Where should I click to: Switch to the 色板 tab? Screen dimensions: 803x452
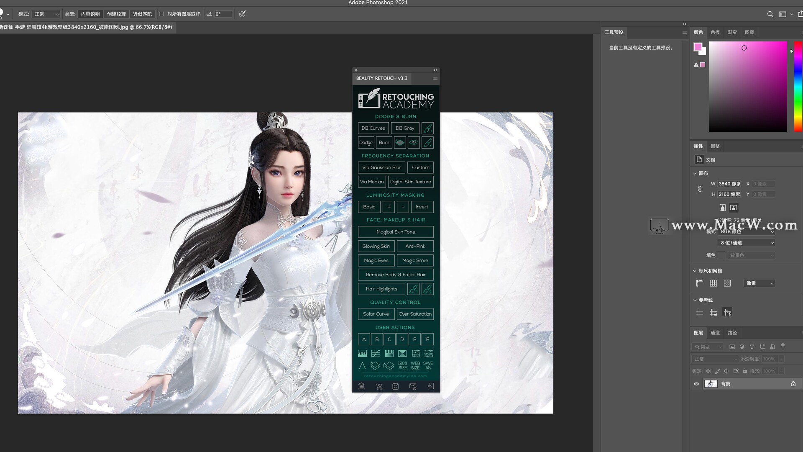click(715, 32)
